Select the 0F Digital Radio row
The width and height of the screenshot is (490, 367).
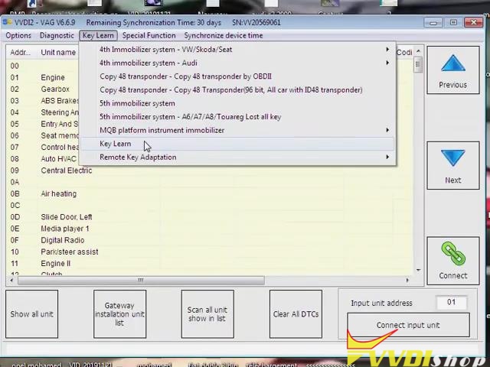click(209, 240)
